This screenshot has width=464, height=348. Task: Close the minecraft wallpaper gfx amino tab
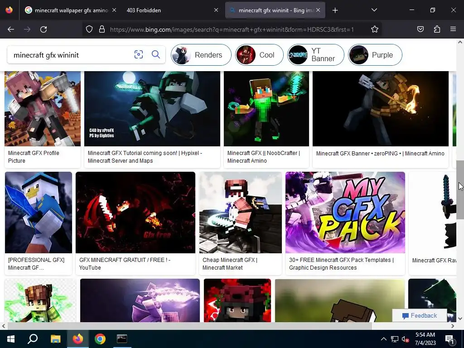pyautogui.click(x=114, y=10)
